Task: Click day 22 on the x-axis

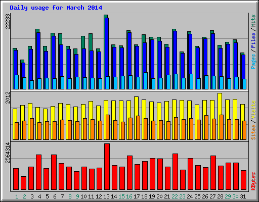Action: coord(175,196)
